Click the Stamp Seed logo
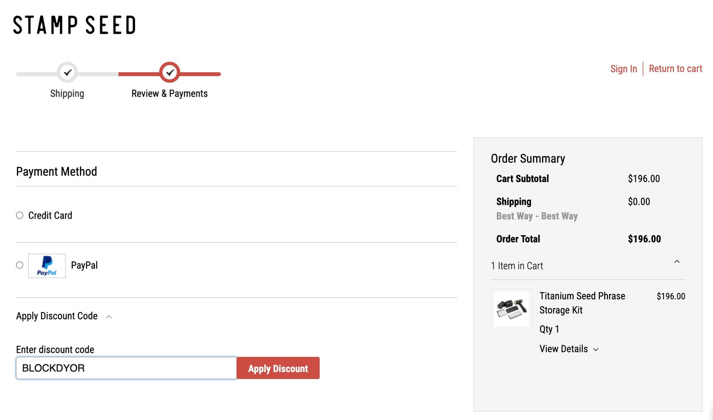This screenshot has width=713, height=420. pos(74,25)
